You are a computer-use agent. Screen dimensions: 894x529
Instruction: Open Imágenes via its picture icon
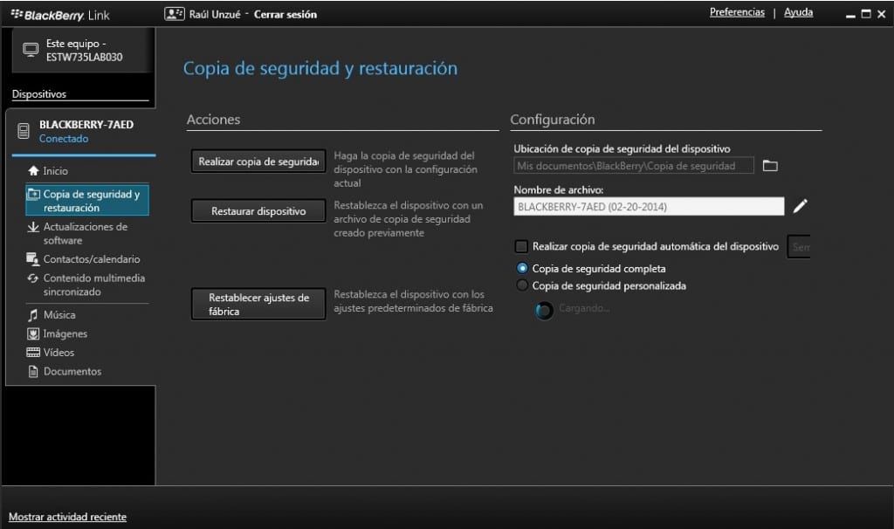tap(33, 334)
